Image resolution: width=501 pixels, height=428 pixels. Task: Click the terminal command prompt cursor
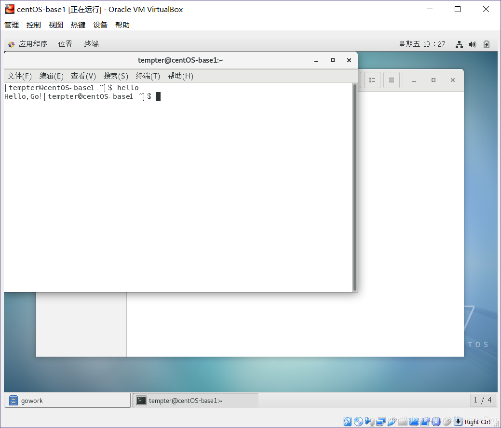[158, 96]
